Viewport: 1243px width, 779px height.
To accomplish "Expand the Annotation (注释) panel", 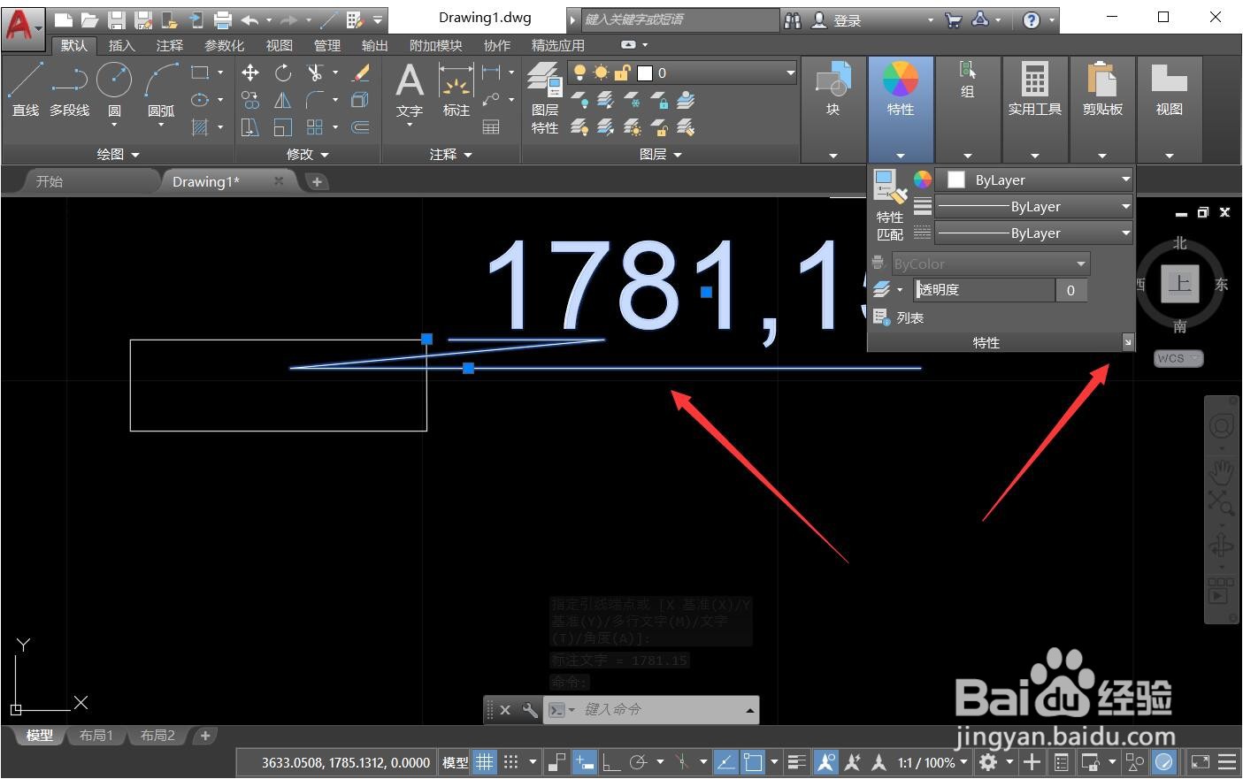I will coord(450,154).
